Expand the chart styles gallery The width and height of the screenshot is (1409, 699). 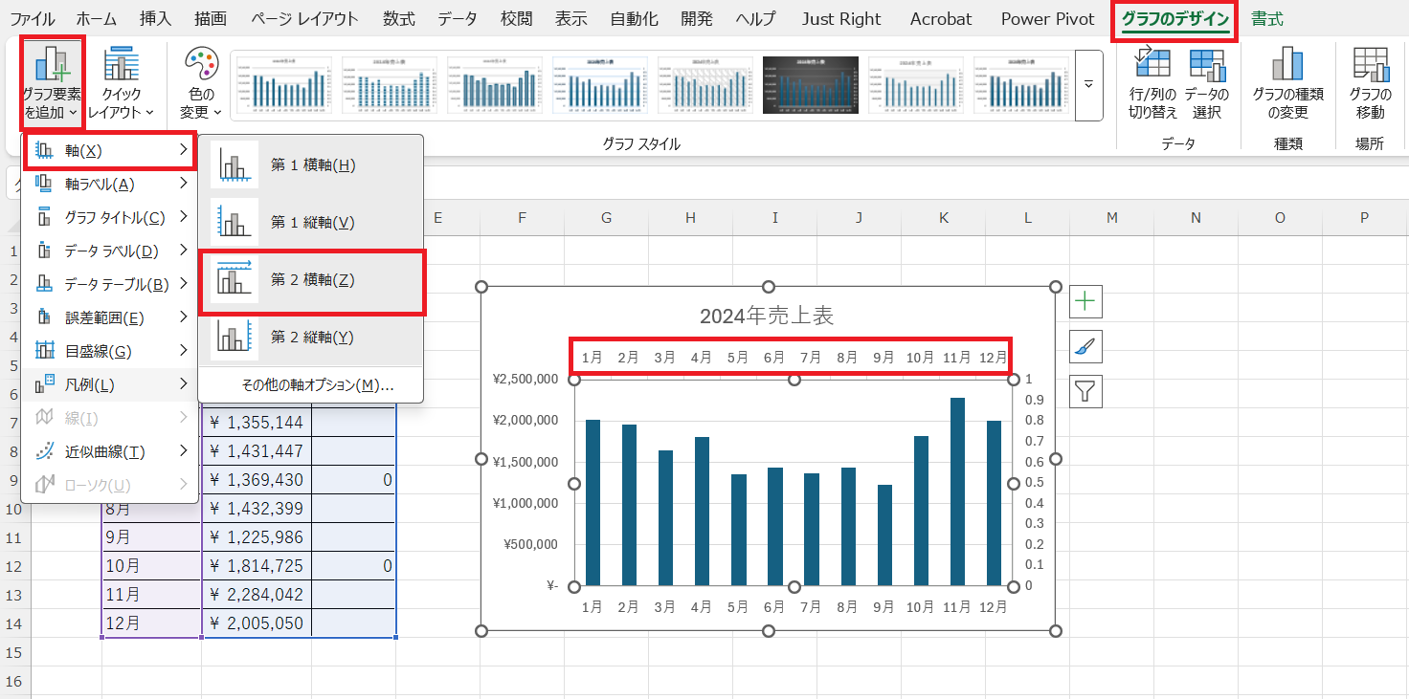1088,85
